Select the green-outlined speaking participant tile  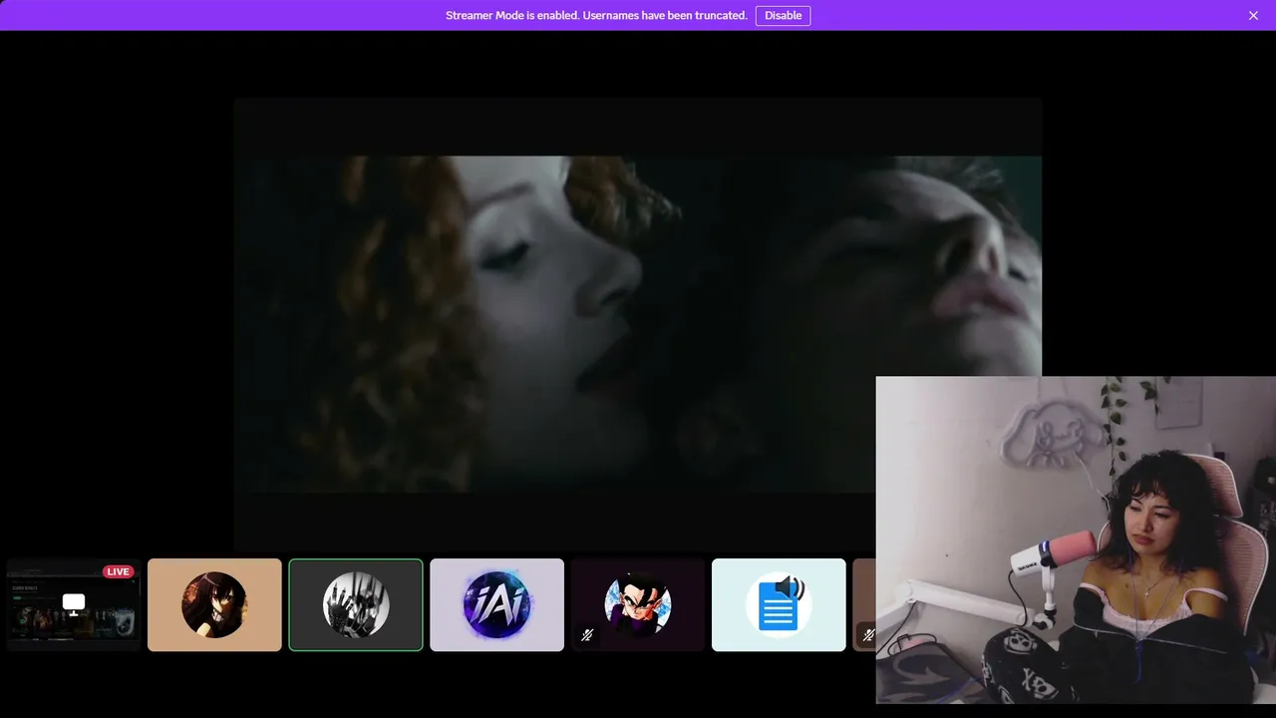(x=356, y=604)
